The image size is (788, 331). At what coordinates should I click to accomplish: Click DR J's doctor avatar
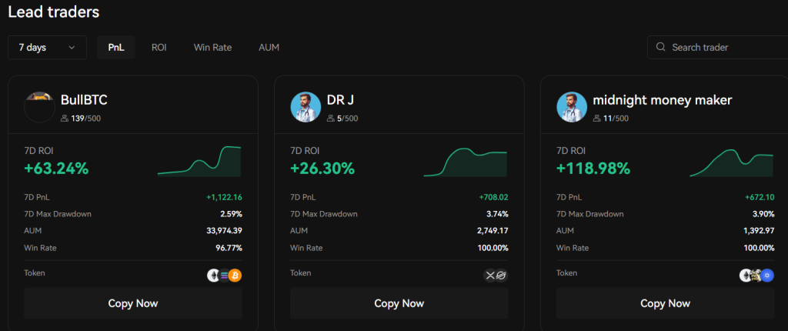(306, 107)
